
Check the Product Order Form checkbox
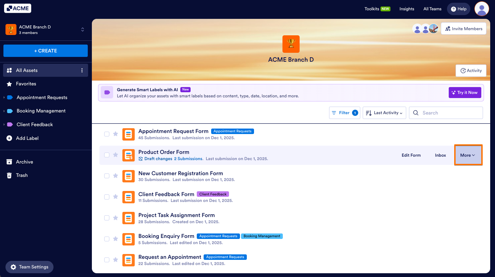pyautogui.click(x=107, y=155)
